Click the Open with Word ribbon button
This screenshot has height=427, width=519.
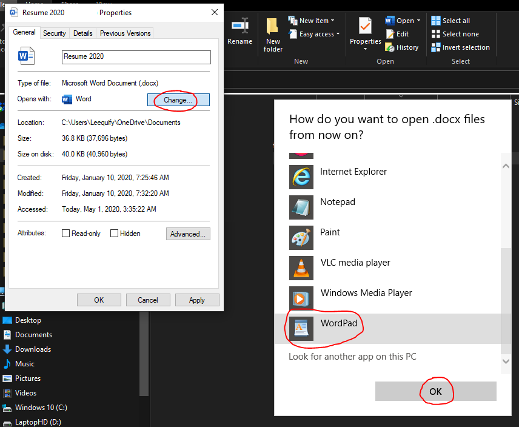pyautogui.click(x=399, y=21)
